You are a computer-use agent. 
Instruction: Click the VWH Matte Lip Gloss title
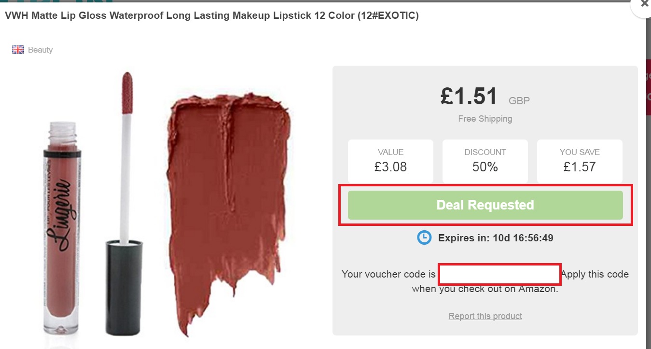click(211, 15)
